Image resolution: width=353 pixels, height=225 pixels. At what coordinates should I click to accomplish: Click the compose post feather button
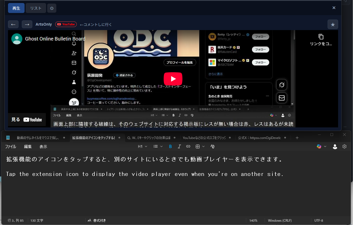[74, 102]
